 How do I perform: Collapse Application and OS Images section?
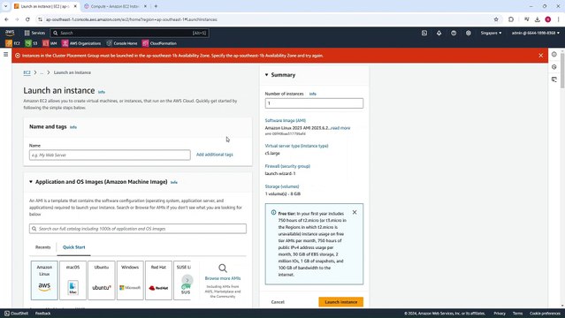point(31,182)
